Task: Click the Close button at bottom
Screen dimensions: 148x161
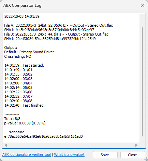Action: coord(133,155)
